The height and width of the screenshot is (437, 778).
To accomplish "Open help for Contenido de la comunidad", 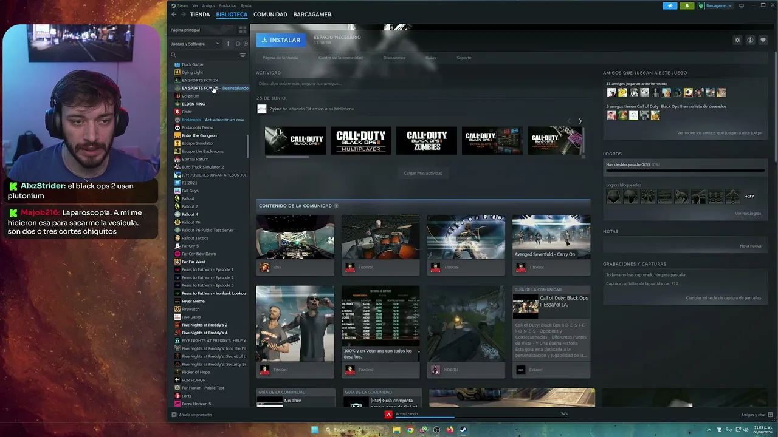I will (336, 206).
